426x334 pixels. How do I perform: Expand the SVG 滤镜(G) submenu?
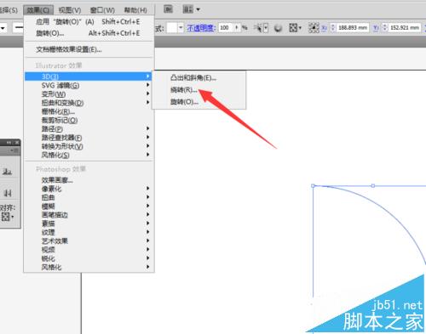click(x=88, y=85)
